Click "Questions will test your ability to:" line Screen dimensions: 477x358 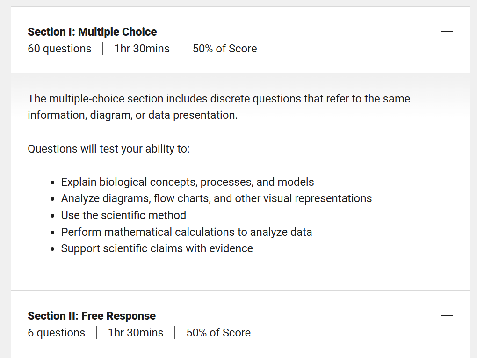click(x=108, y=149)
